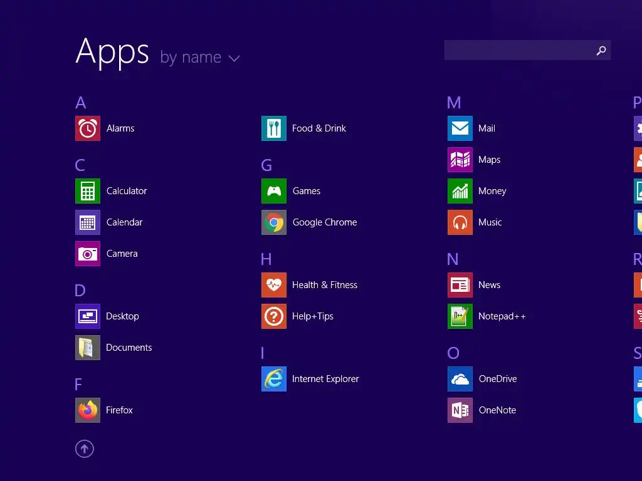Image resolution: width=642 pixels, height=481 pixels.
Task: Open the Games controller icon
Action: pyautogui.click(x=274, y=191)
